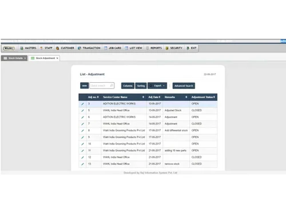Select row 5 WAHL India Head Office
The width and height of the screenshot is (286, 214).
point(116,110)
